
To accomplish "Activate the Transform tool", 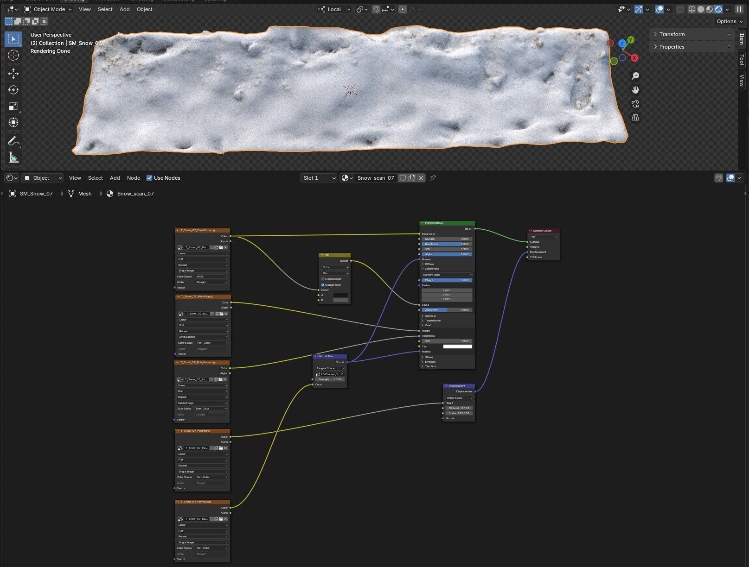I will 13,122.
